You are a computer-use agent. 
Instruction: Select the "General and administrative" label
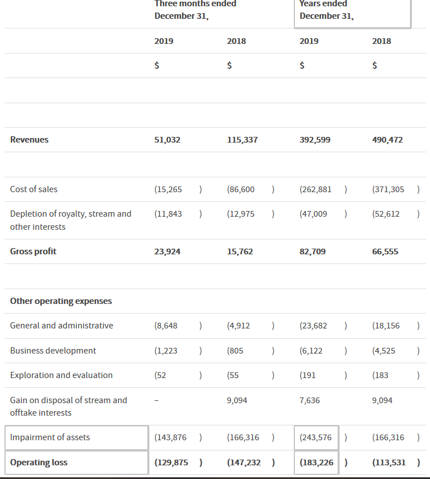point(62,326)
